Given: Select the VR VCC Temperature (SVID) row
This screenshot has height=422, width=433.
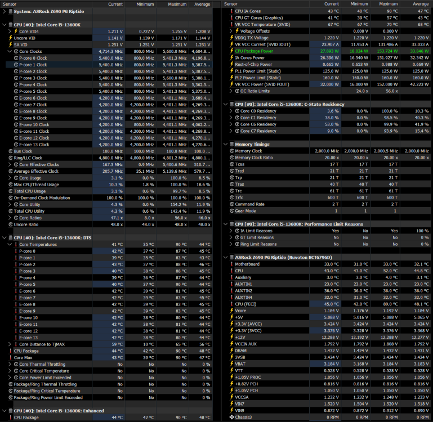Looking at the screenshot, I should pos(327,24).
